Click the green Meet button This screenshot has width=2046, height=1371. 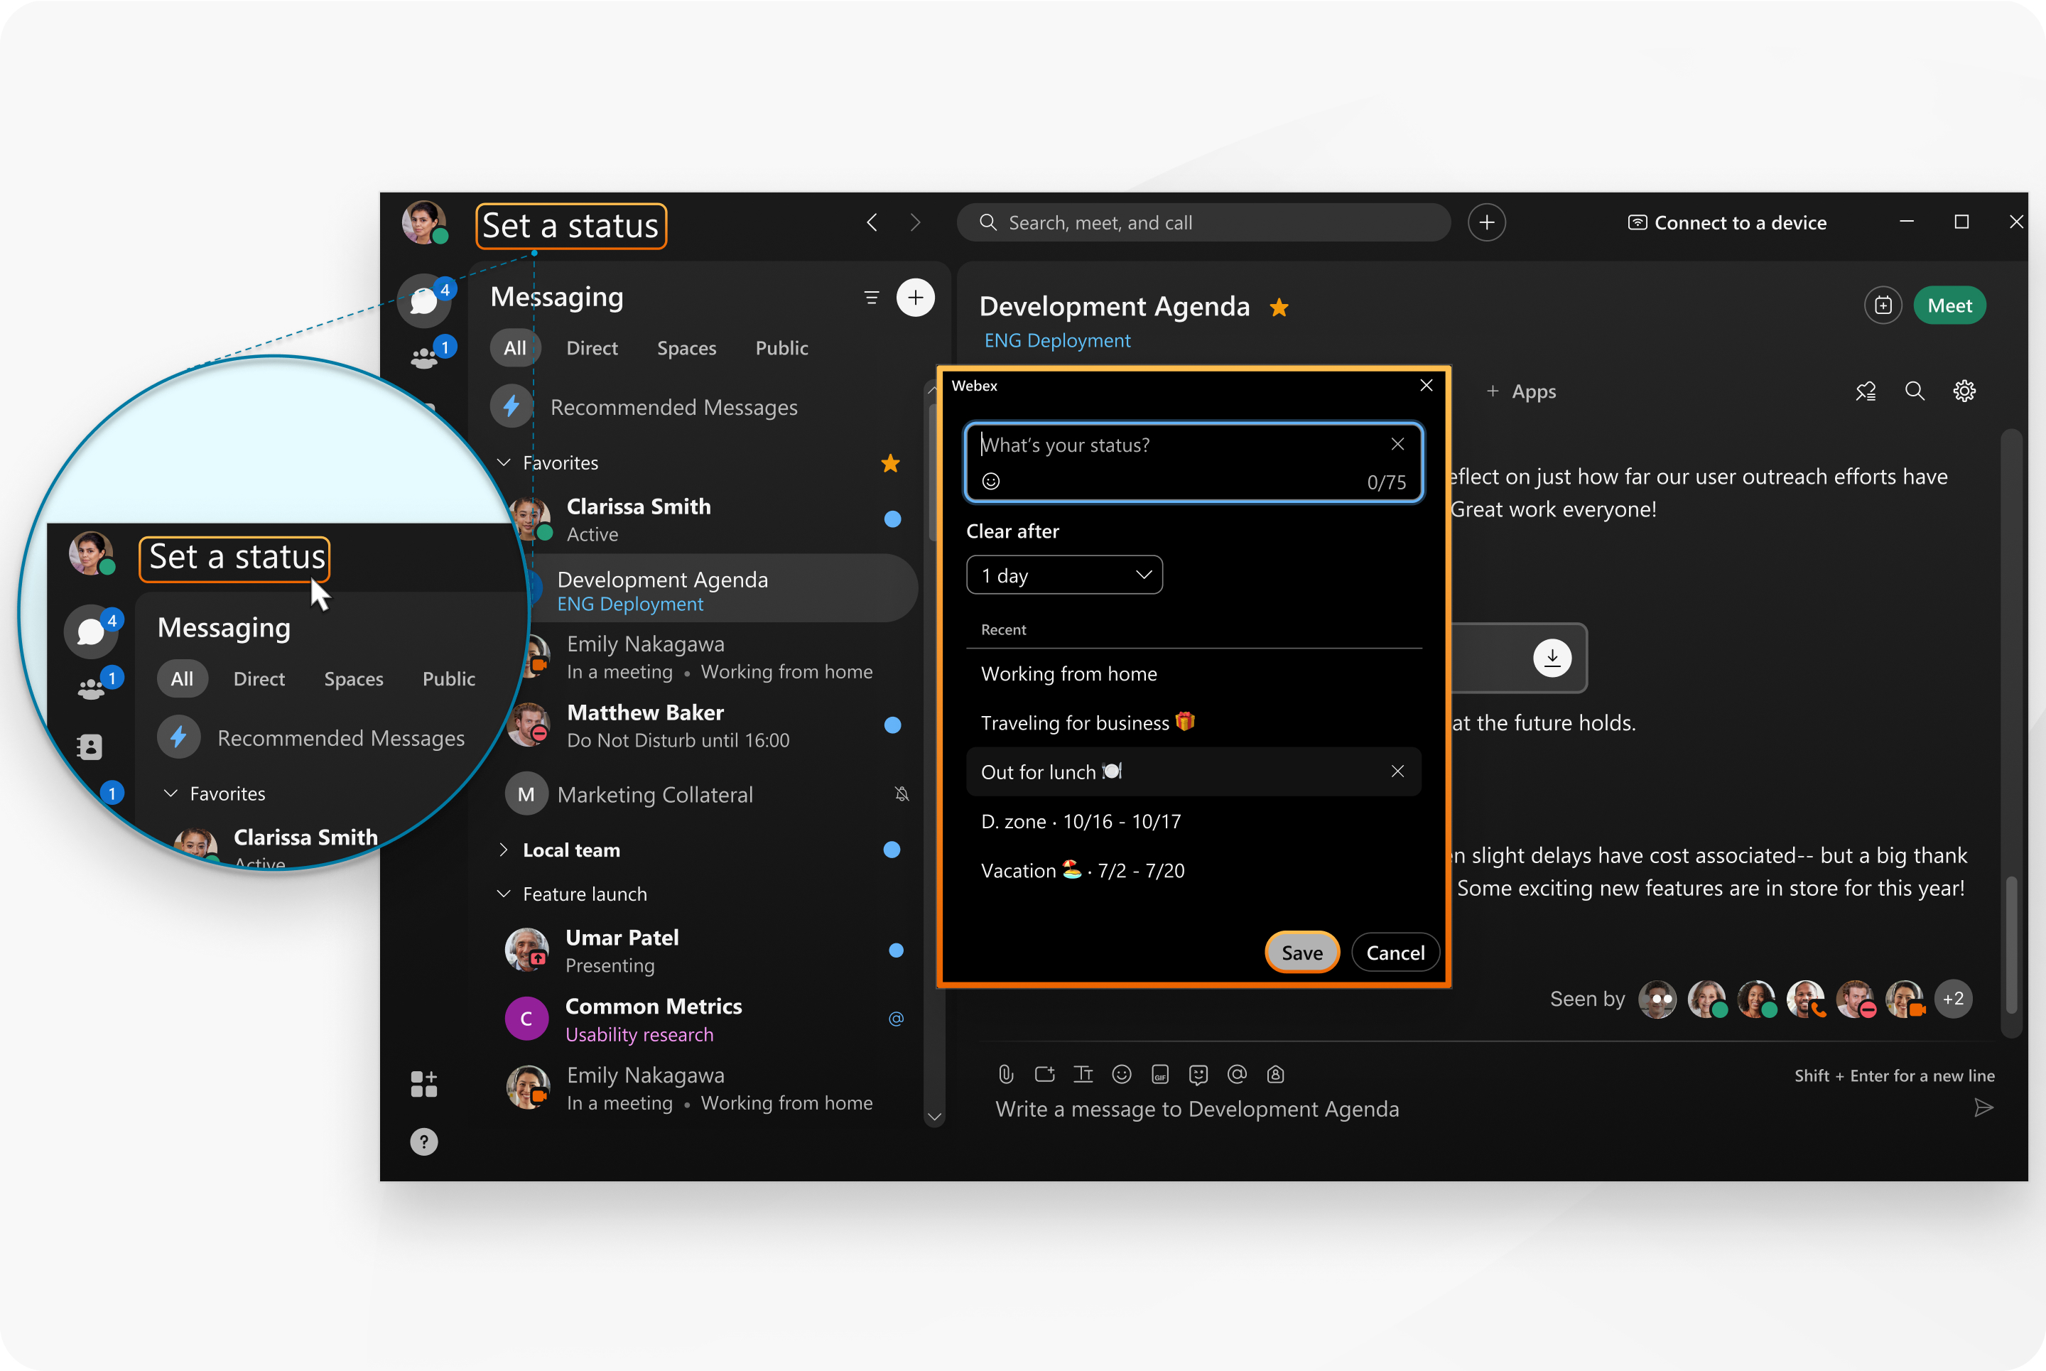pyautogui.click(x=1949, y=305)
